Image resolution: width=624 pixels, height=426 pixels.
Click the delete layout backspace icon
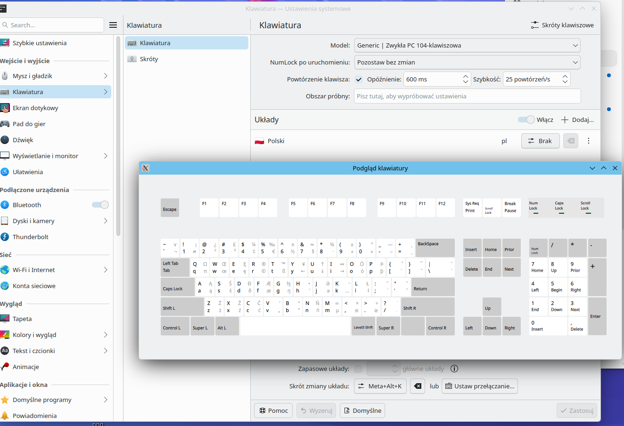pyautogui.click(x=570, y=141)
